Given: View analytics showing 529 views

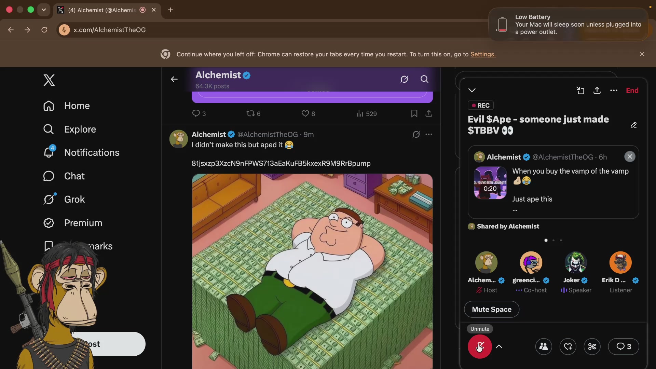Looking at the screenshot, I should point(367,113).
